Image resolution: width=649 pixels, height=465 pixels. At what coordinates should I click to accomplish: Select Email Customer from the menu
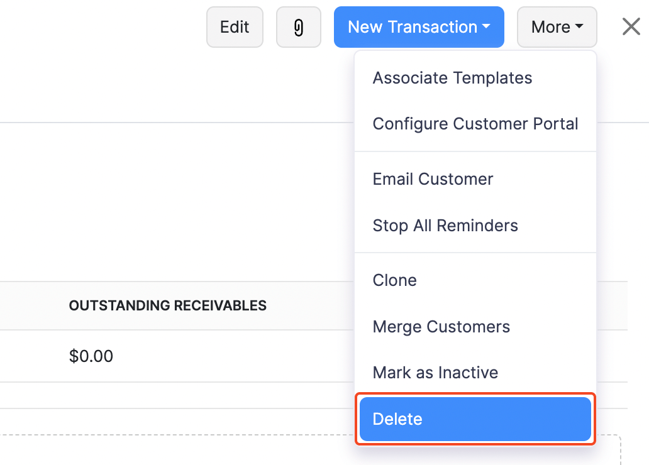point(433,179)
